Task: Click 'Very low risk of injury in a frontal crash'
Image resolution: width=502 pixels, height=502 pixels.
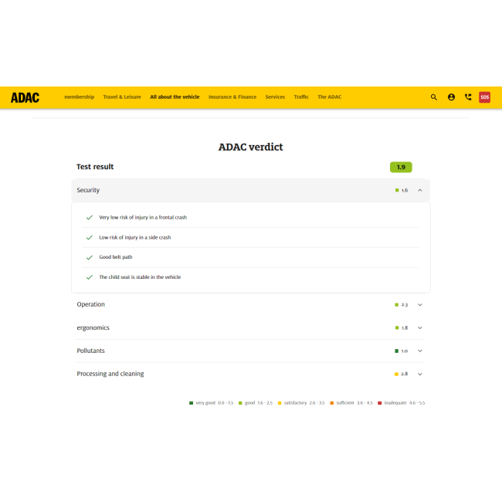Action: click(x=143, y=217)
